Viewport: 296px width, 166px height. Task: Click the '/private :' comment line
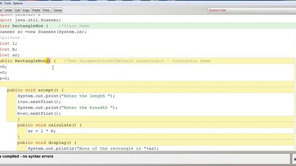click(x=12, y=37)
